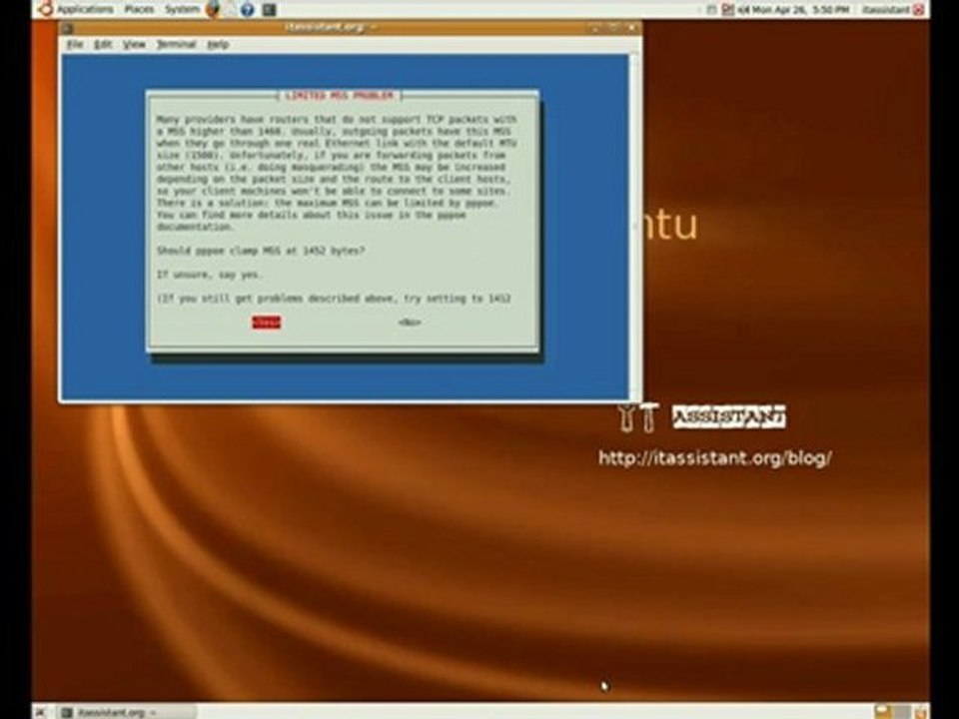The image size is (959, 719).
Task: Launch terminal from the top panel icon
Action: [269, 9]
